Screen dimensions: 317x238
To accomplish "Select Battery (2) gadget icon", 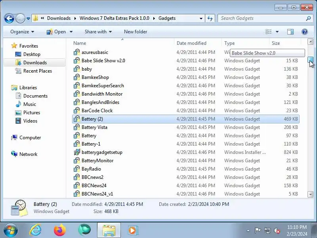I will (76, 119).
